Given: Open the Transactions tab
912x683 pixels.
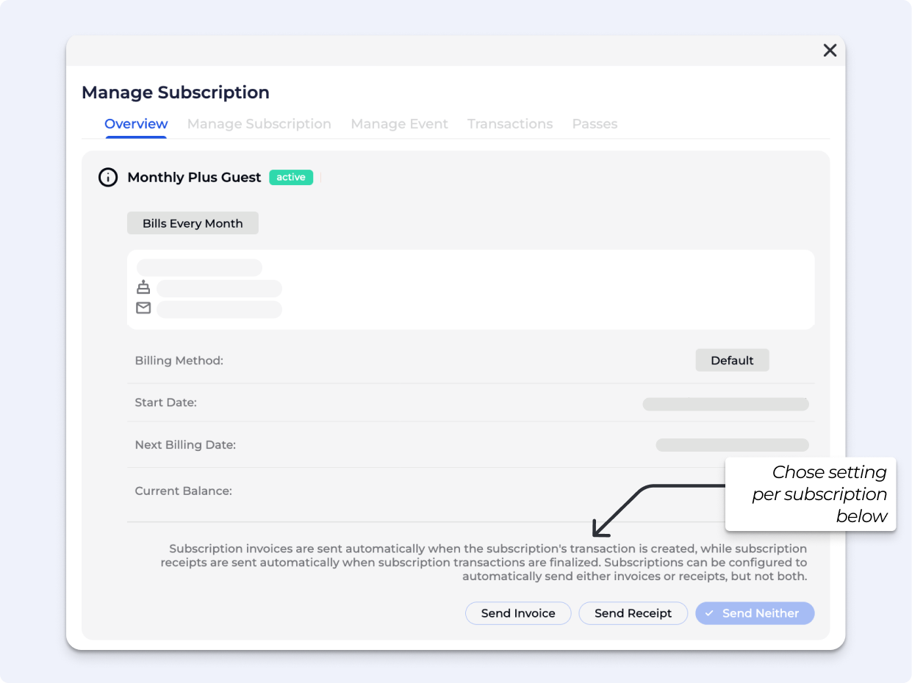Looking at the screenshot, I should click(510, 124).
